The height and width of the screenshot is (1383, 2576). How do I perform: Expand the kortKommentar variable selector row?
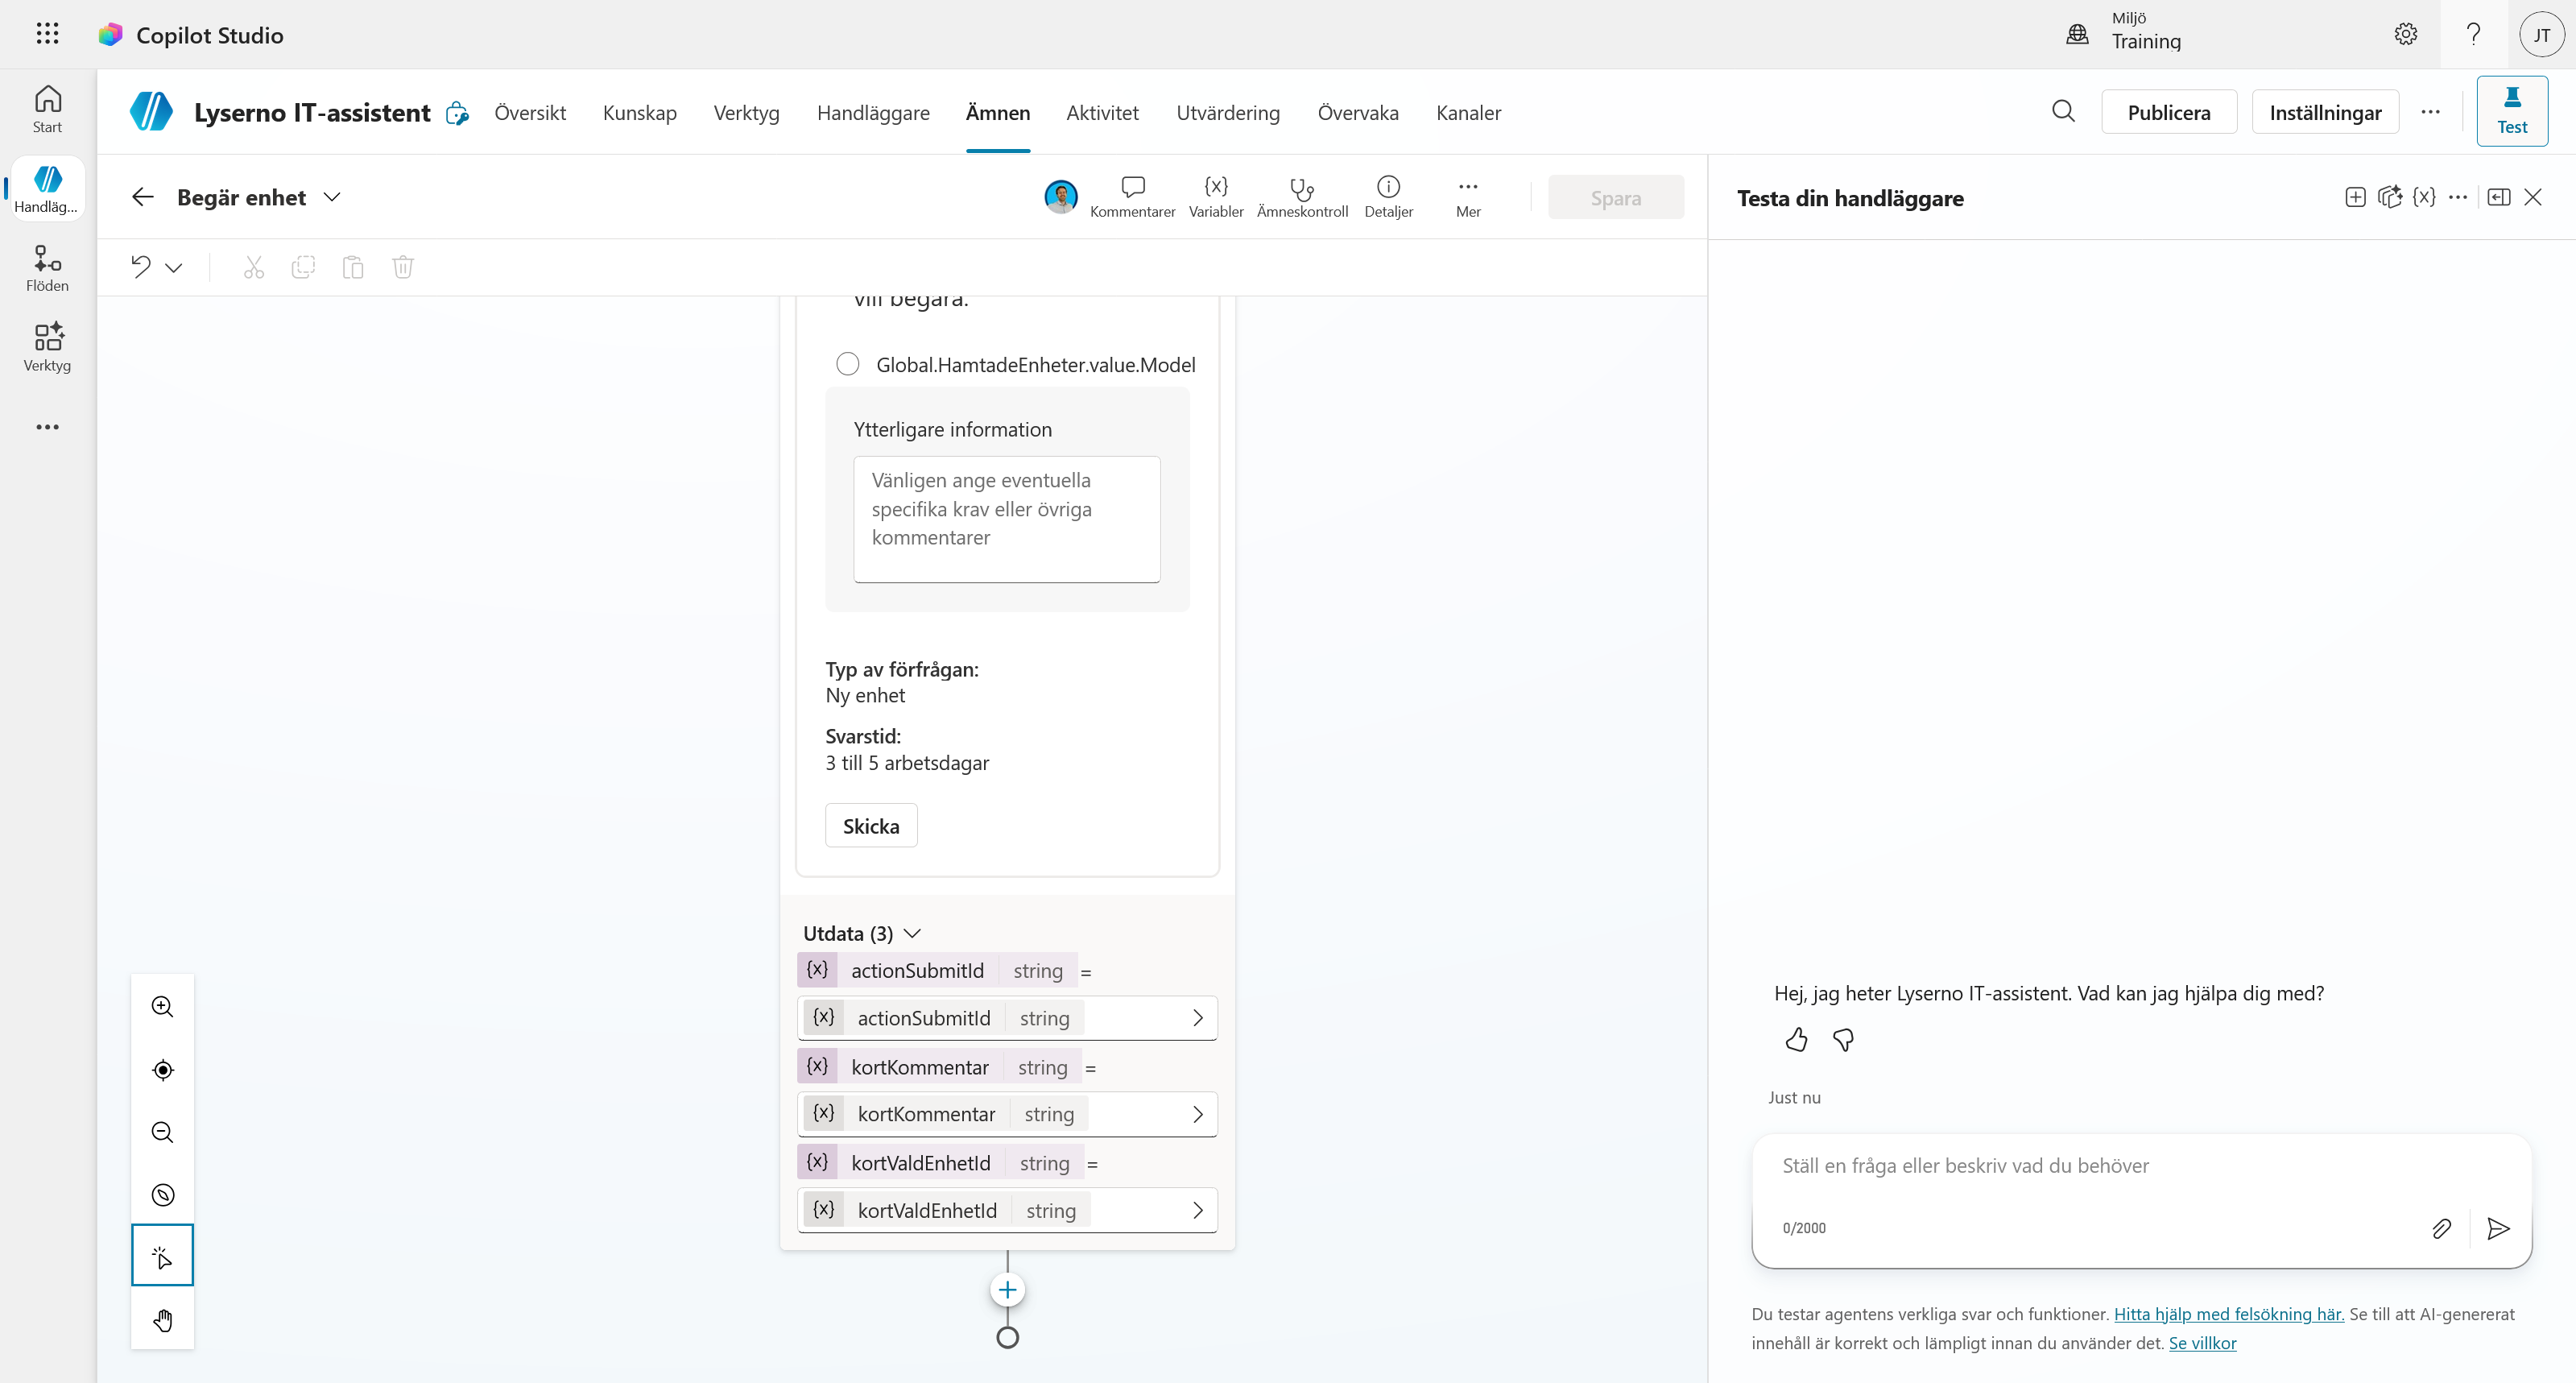point(1007,1114)
